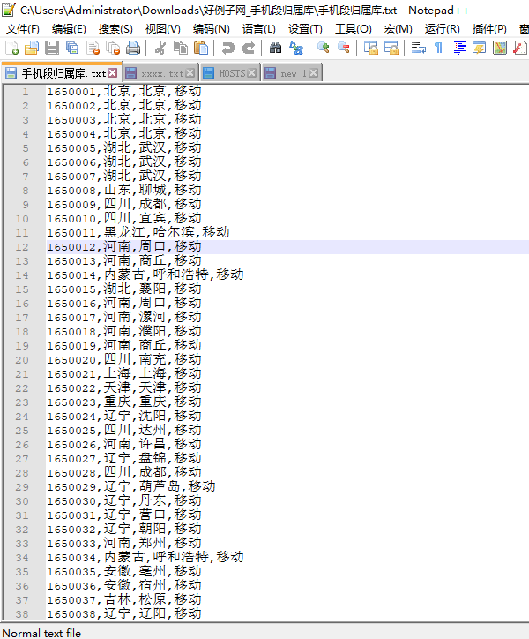Open the 运行(R) menu
Viewport: 529px width, 639px height.
click(443, 29)
